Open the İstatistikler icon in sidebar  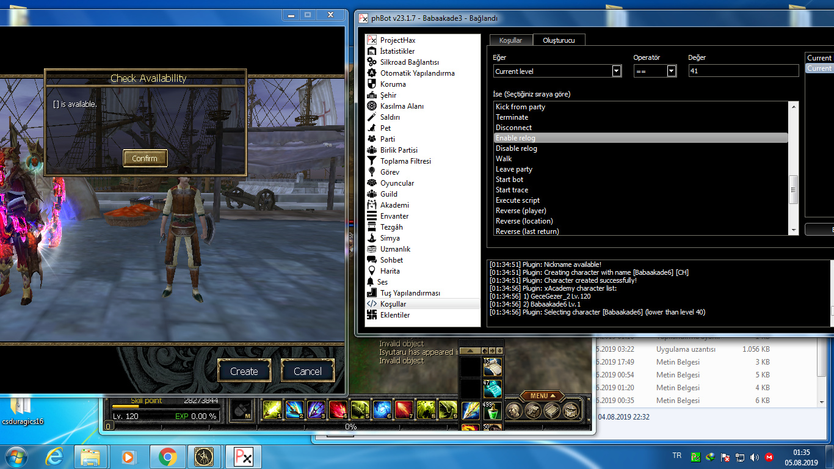371,51
